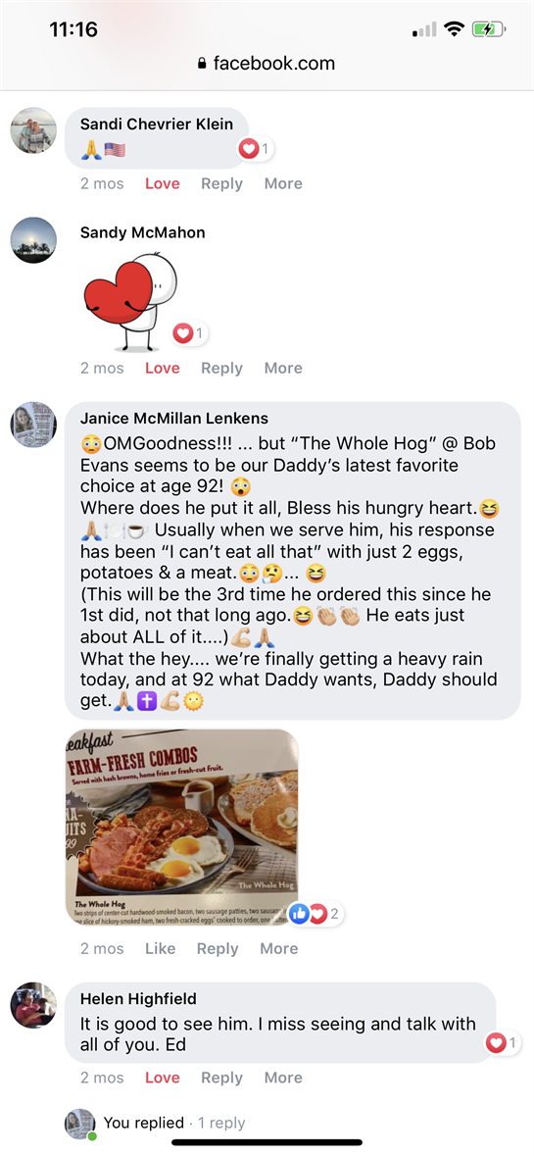This screenshot has width=534, height=1156.
Task: View heart reaction on Sandy McMahon's sticker
Action: [x=190, y=334]
